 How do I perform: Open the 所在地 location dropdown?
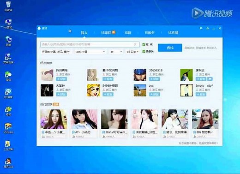click(56, 52)
